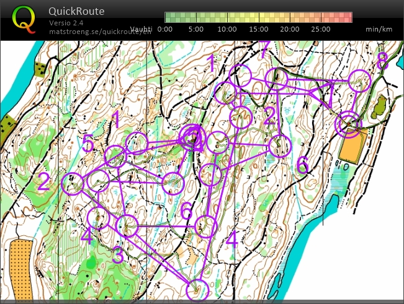The width and height of the screenshot is (404, 304).
Task: Click the 25:00 pace tick label
Action: point(320,29)
